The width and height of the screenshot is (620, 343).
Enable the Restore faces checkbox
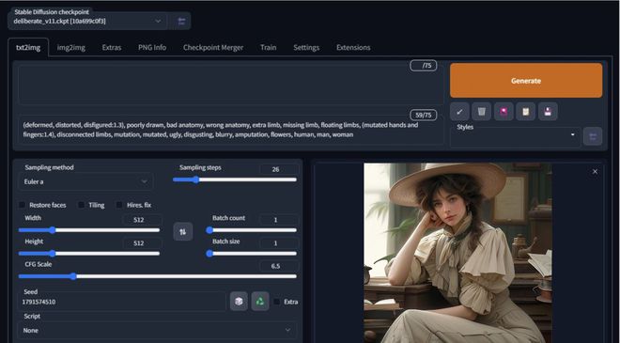coord(23,205)
